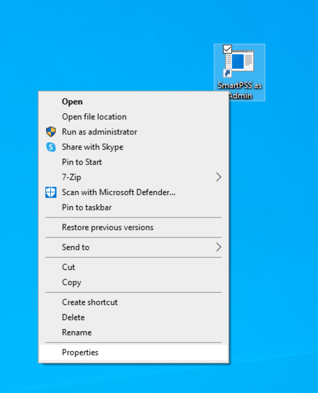This screenshot has width=318, height=393.
Task: Select Pin to Start
Action: point(82,162)
